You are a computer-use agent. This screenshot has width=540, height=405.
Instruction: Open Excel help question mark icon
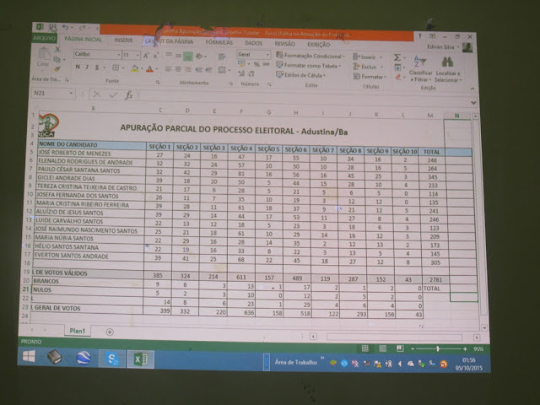[x=420, y=35]
